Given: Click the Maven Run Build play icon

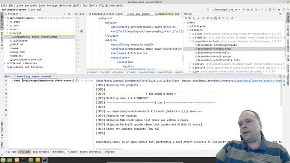Looking at the screenshot, I should [203, 18].
